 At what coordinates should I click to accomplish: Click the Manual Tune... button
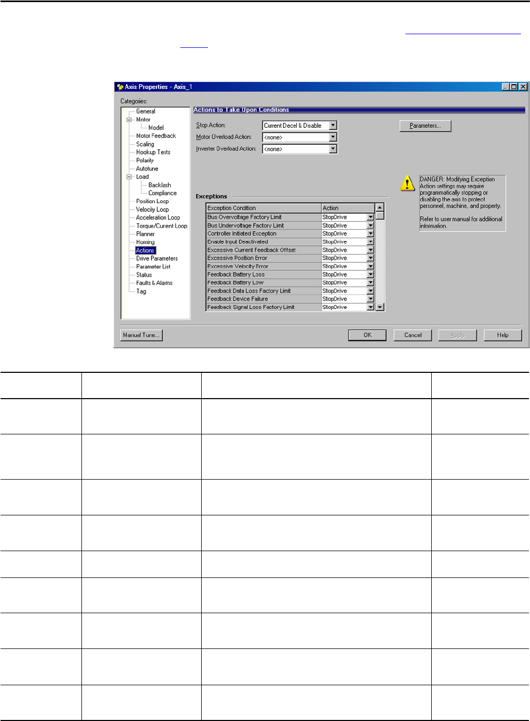click(x=141, y=335)
